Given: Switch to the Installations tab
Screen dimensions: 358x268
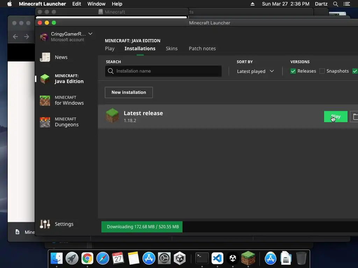Looking at the screenshot, I should 140,49.
